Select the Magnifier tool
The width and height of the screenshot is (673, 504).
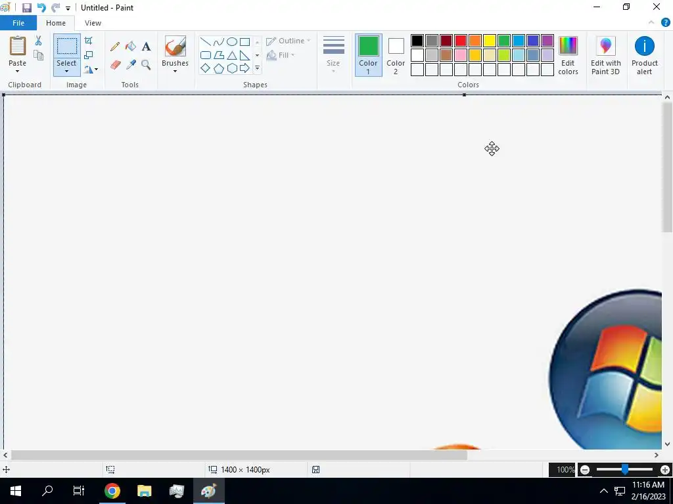(147, 65)
